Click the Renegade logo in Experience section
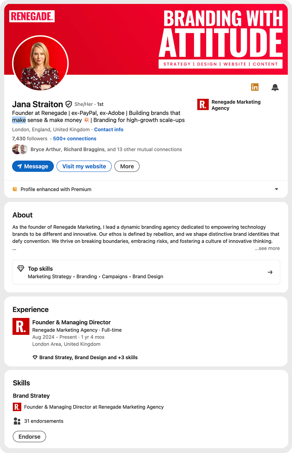This screenshot has height=453, width=292. tap(21, 326)
